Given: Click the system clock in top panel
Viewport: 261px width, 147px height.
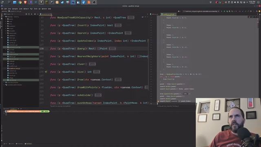Looking at the screenshot, I should pos(252,2).
